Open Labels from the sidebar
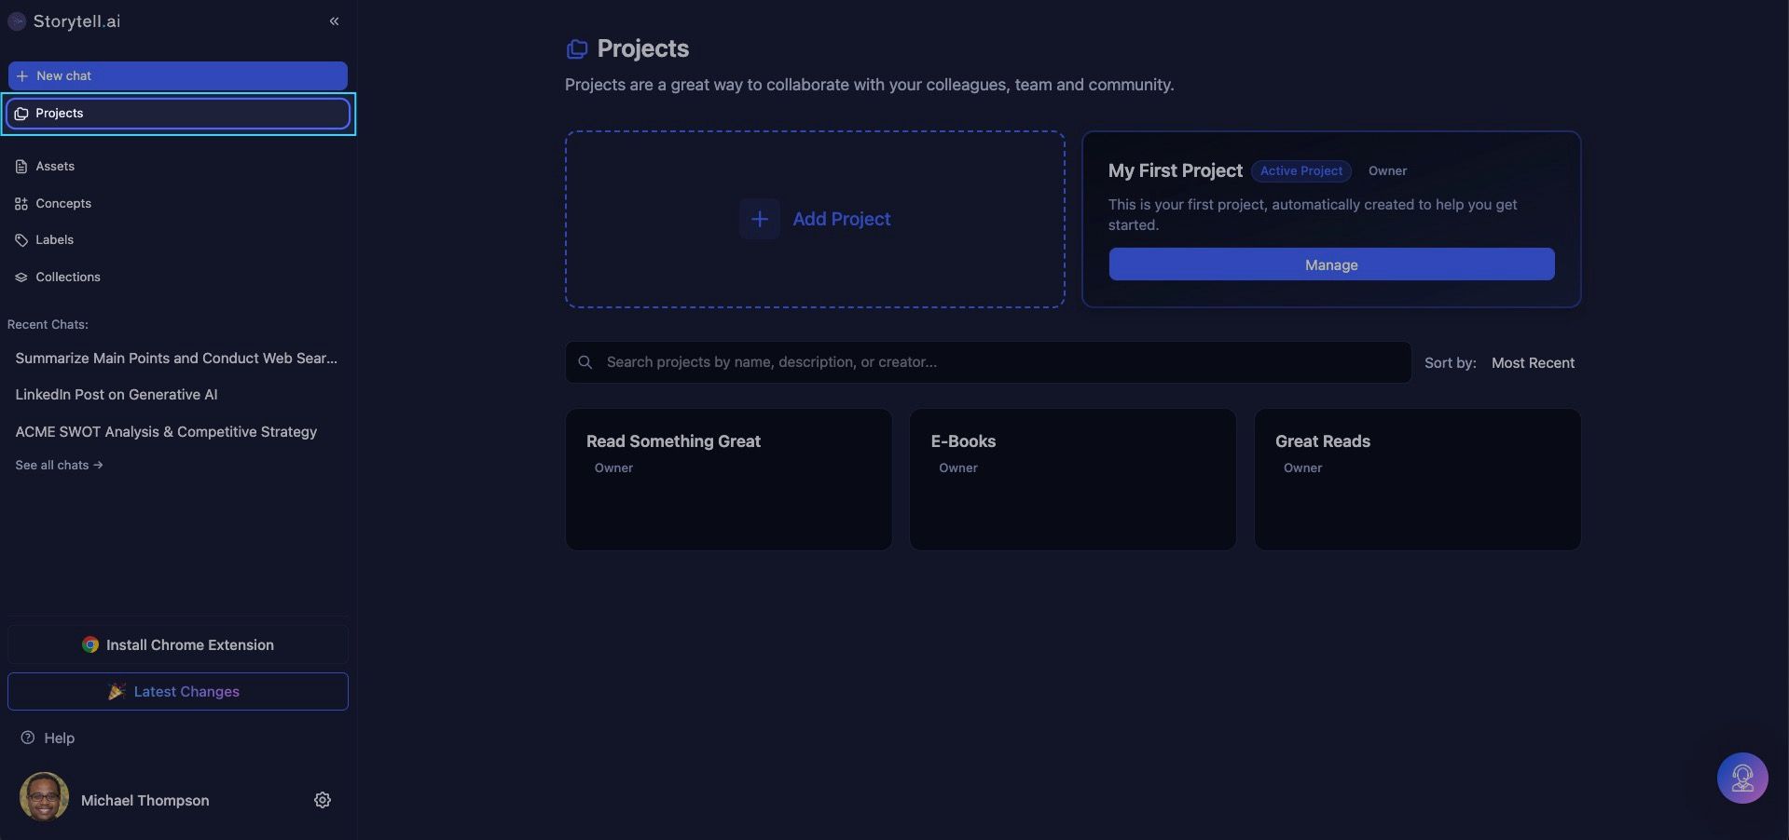The height and width of the screenshot is (840, 1789). [54, 239]
